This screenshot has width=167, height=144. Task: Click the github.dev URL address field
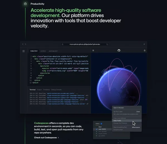coord(85,44)
